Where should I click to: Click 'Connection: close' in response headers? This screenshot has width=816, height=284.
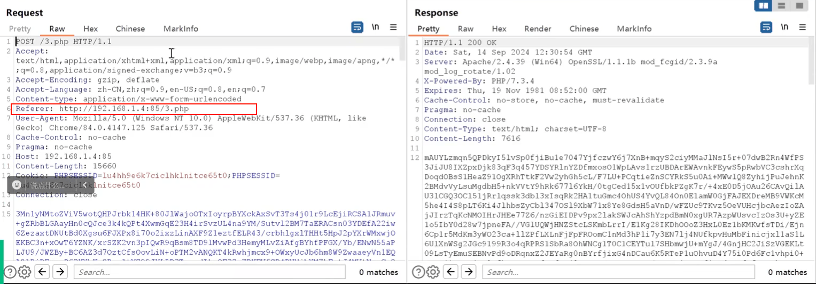pyautogui.click(x=465, y=119)
